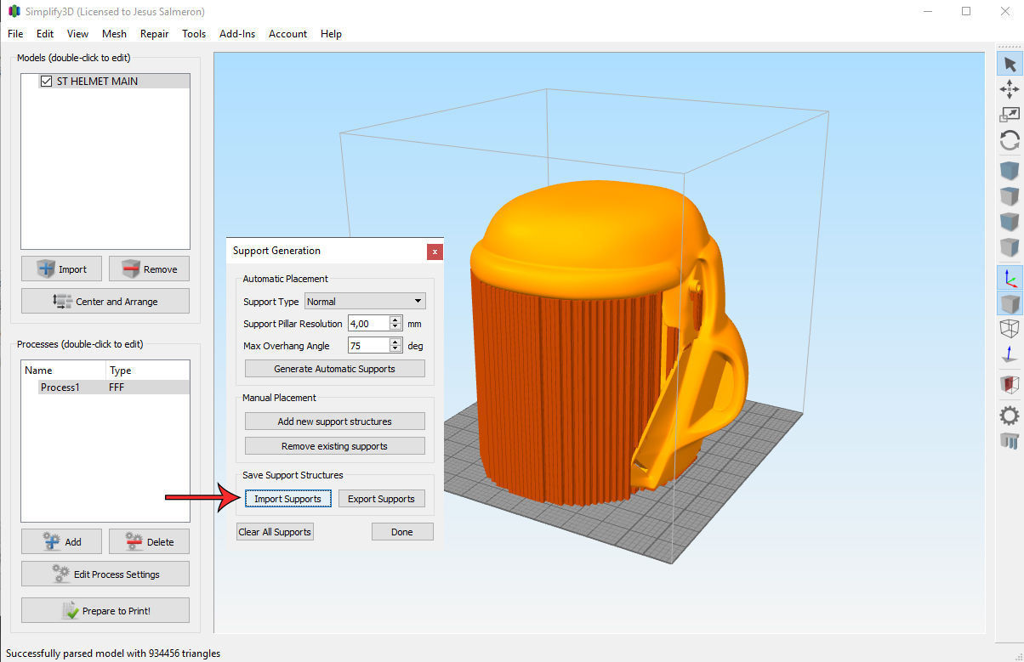This screenshot has height=662, width=1024.
Task: Click Center and Arrange
Action: click(x=105, y=302)
